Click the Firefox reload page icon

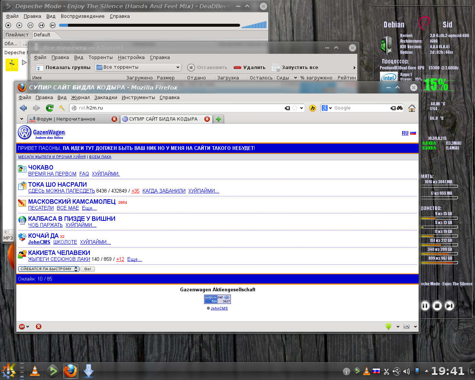[49, 108]
